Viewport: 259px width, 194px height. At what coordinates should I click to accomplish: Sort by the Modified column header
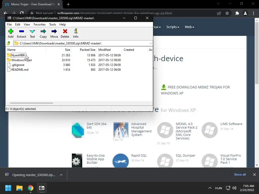click(x=110, y=50)
